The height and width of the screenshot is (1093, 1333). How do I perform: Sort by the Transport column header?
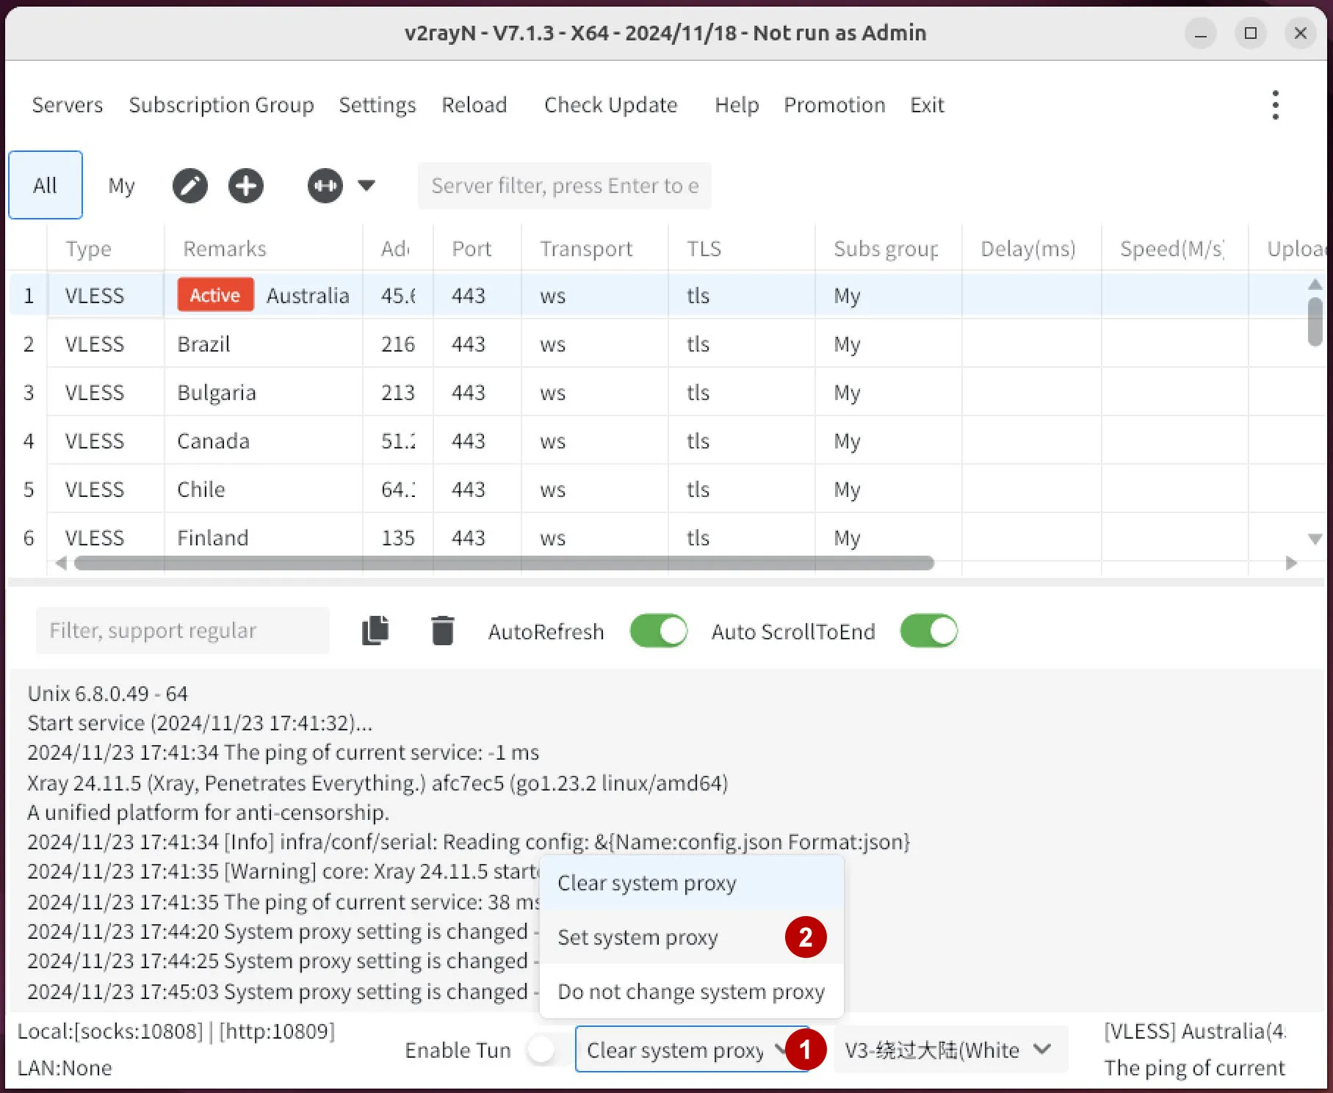point(595,249)
